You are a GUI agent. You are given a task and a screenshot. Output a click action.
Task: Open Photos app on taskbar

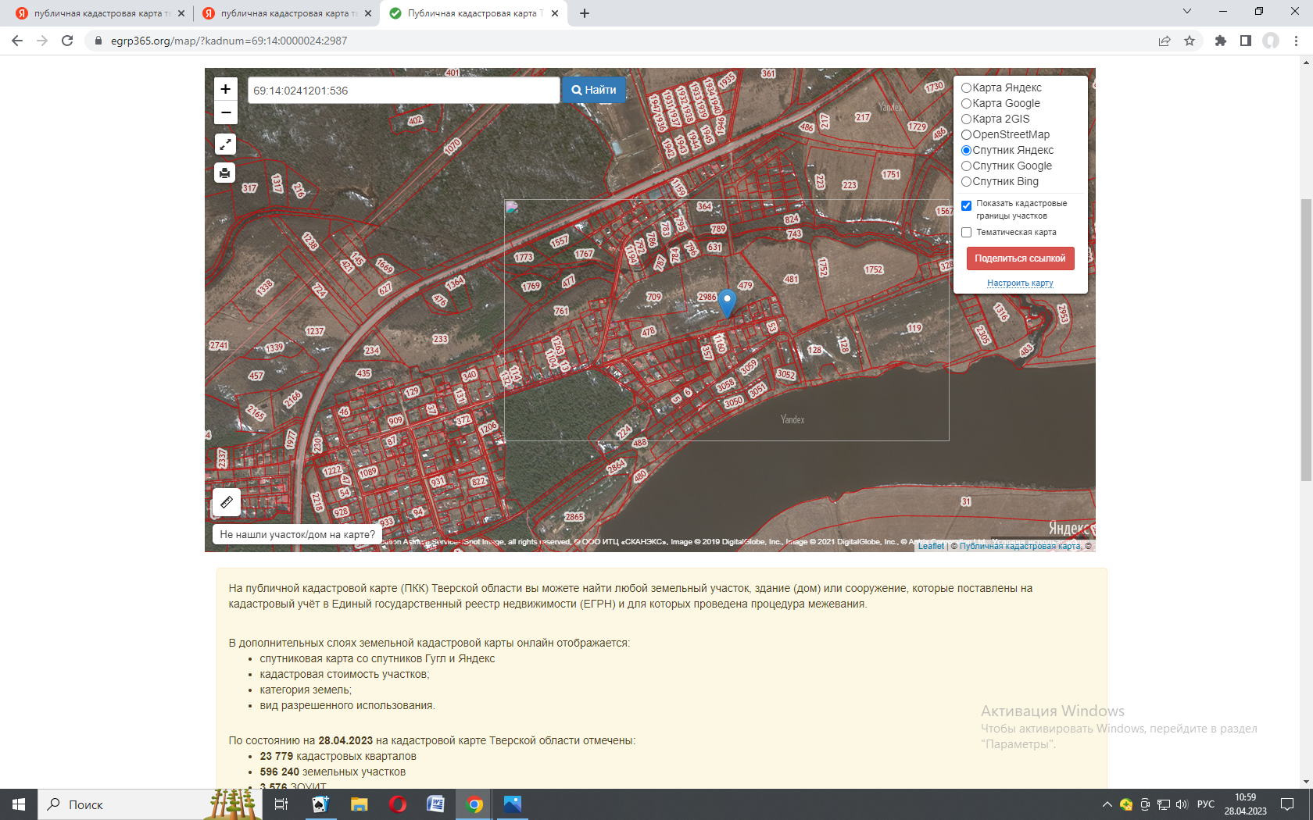coord(512,804)
